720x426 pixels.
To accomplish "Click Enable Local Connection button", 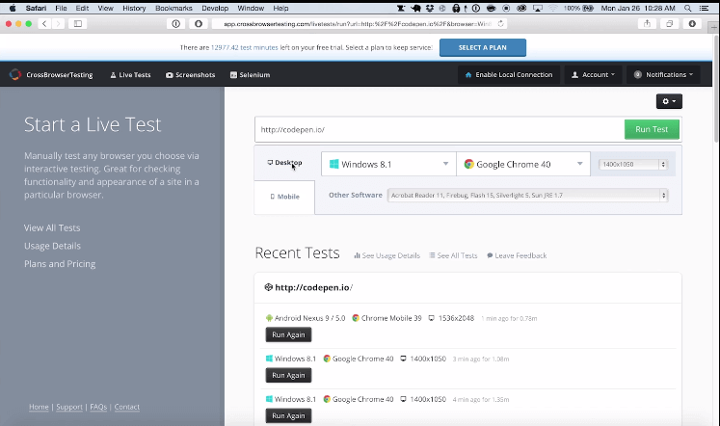I will coord(508,75).
